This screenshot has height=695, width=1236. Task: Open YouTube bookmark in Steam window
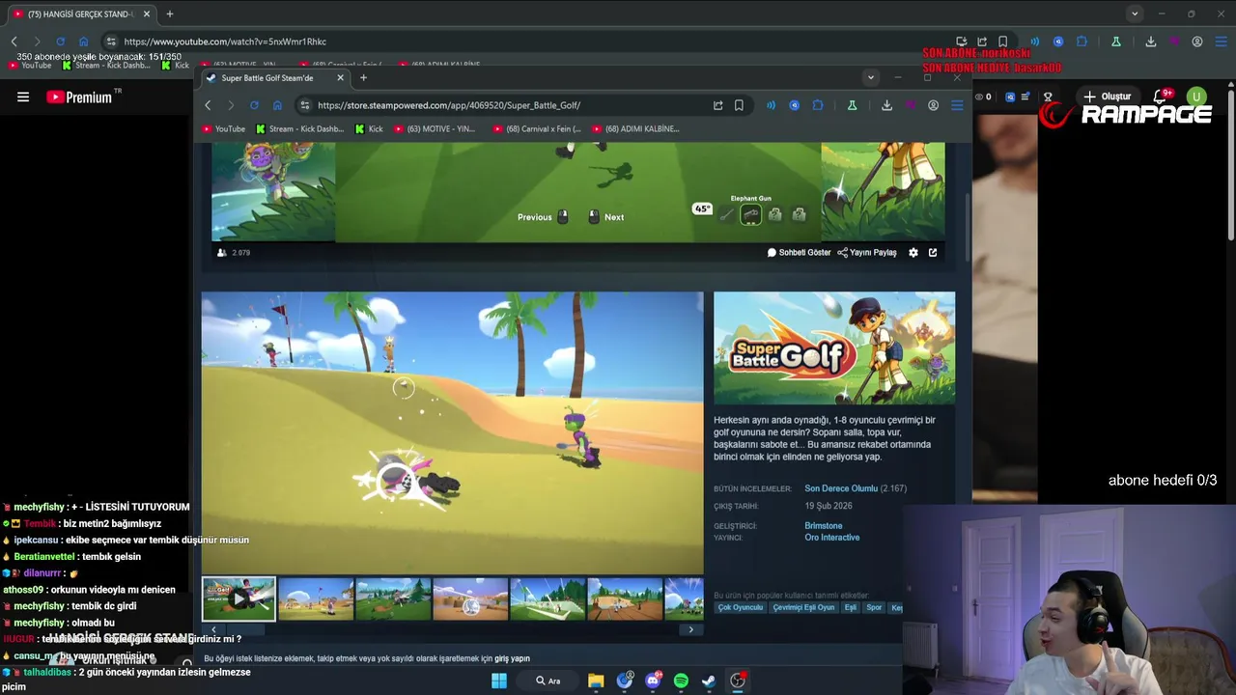[x=224, y=128]
